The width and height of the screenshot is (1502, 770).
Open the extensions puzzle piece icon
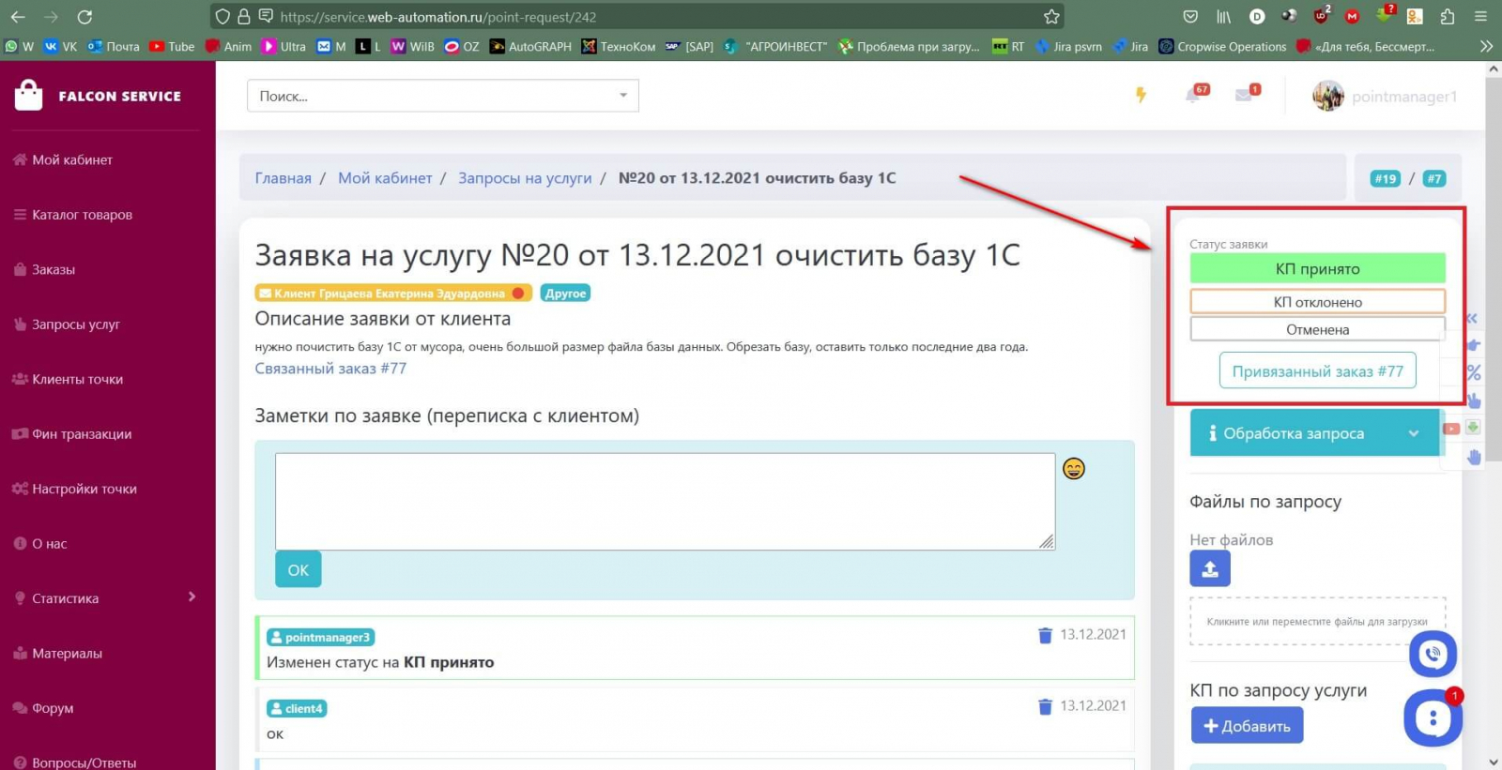point(1447,17)
